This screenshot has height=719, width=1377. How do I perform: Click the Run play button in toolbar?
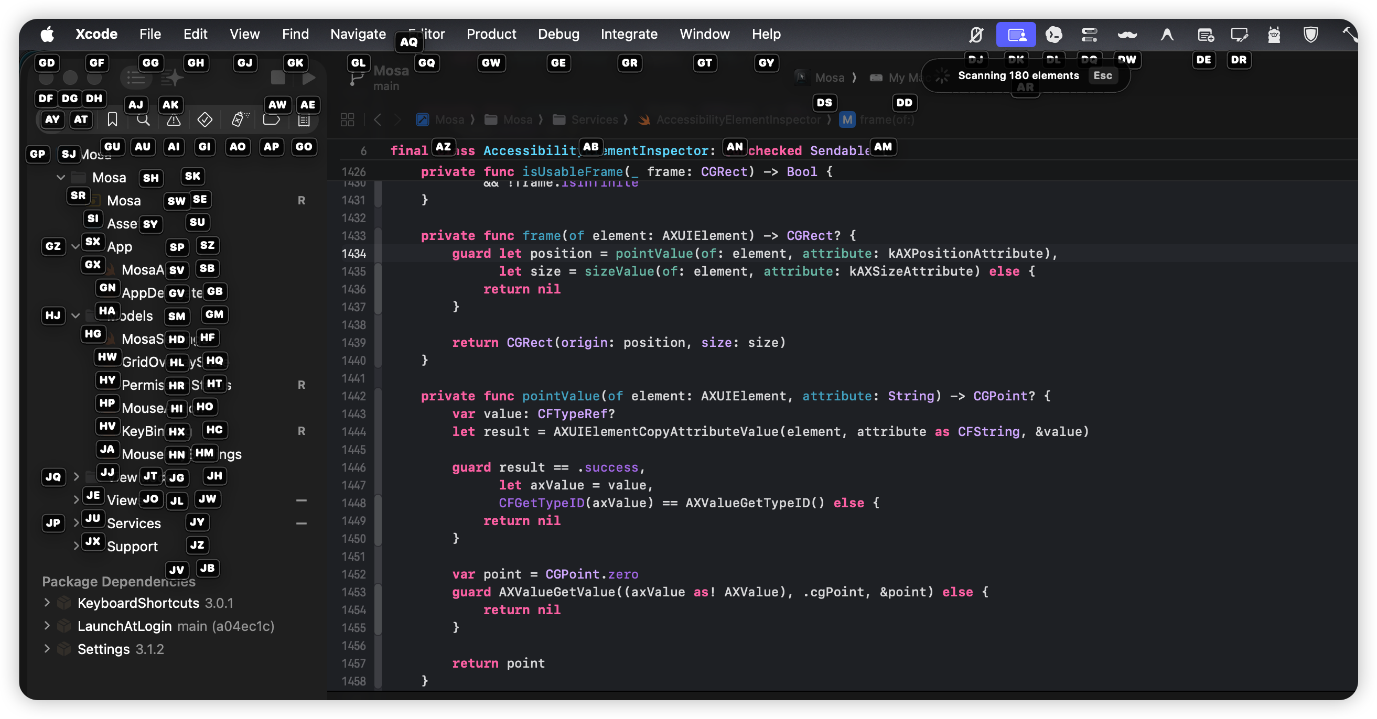click(308, 78)
